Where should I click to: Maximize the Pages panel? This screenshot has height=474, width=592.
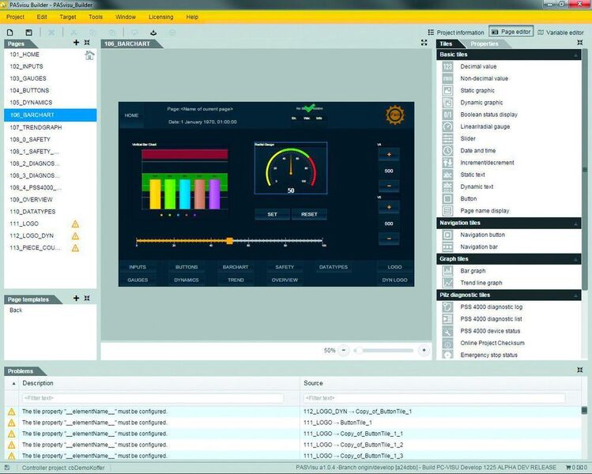[x=87, y=43]
